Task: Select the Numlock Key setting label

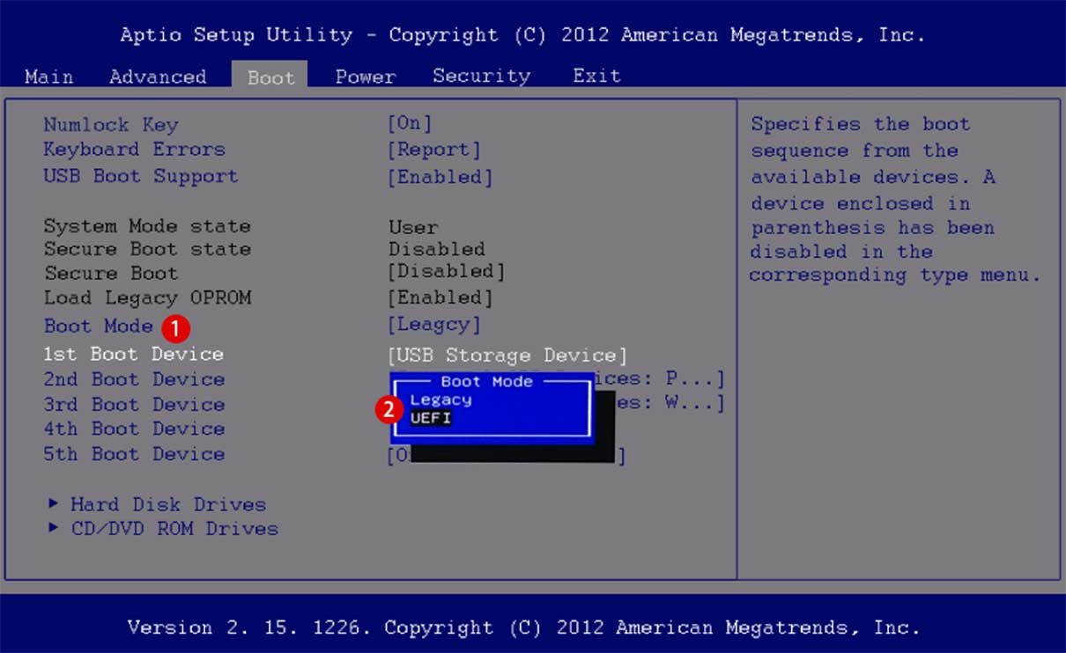Action: click(111, 125)
